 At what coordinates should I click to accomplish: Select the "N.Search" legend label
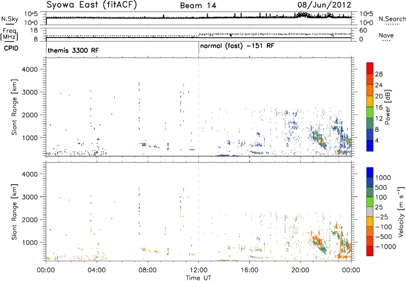tap(392, 19)
